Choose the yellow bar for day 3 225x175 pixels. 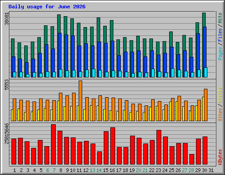point(25,116)
